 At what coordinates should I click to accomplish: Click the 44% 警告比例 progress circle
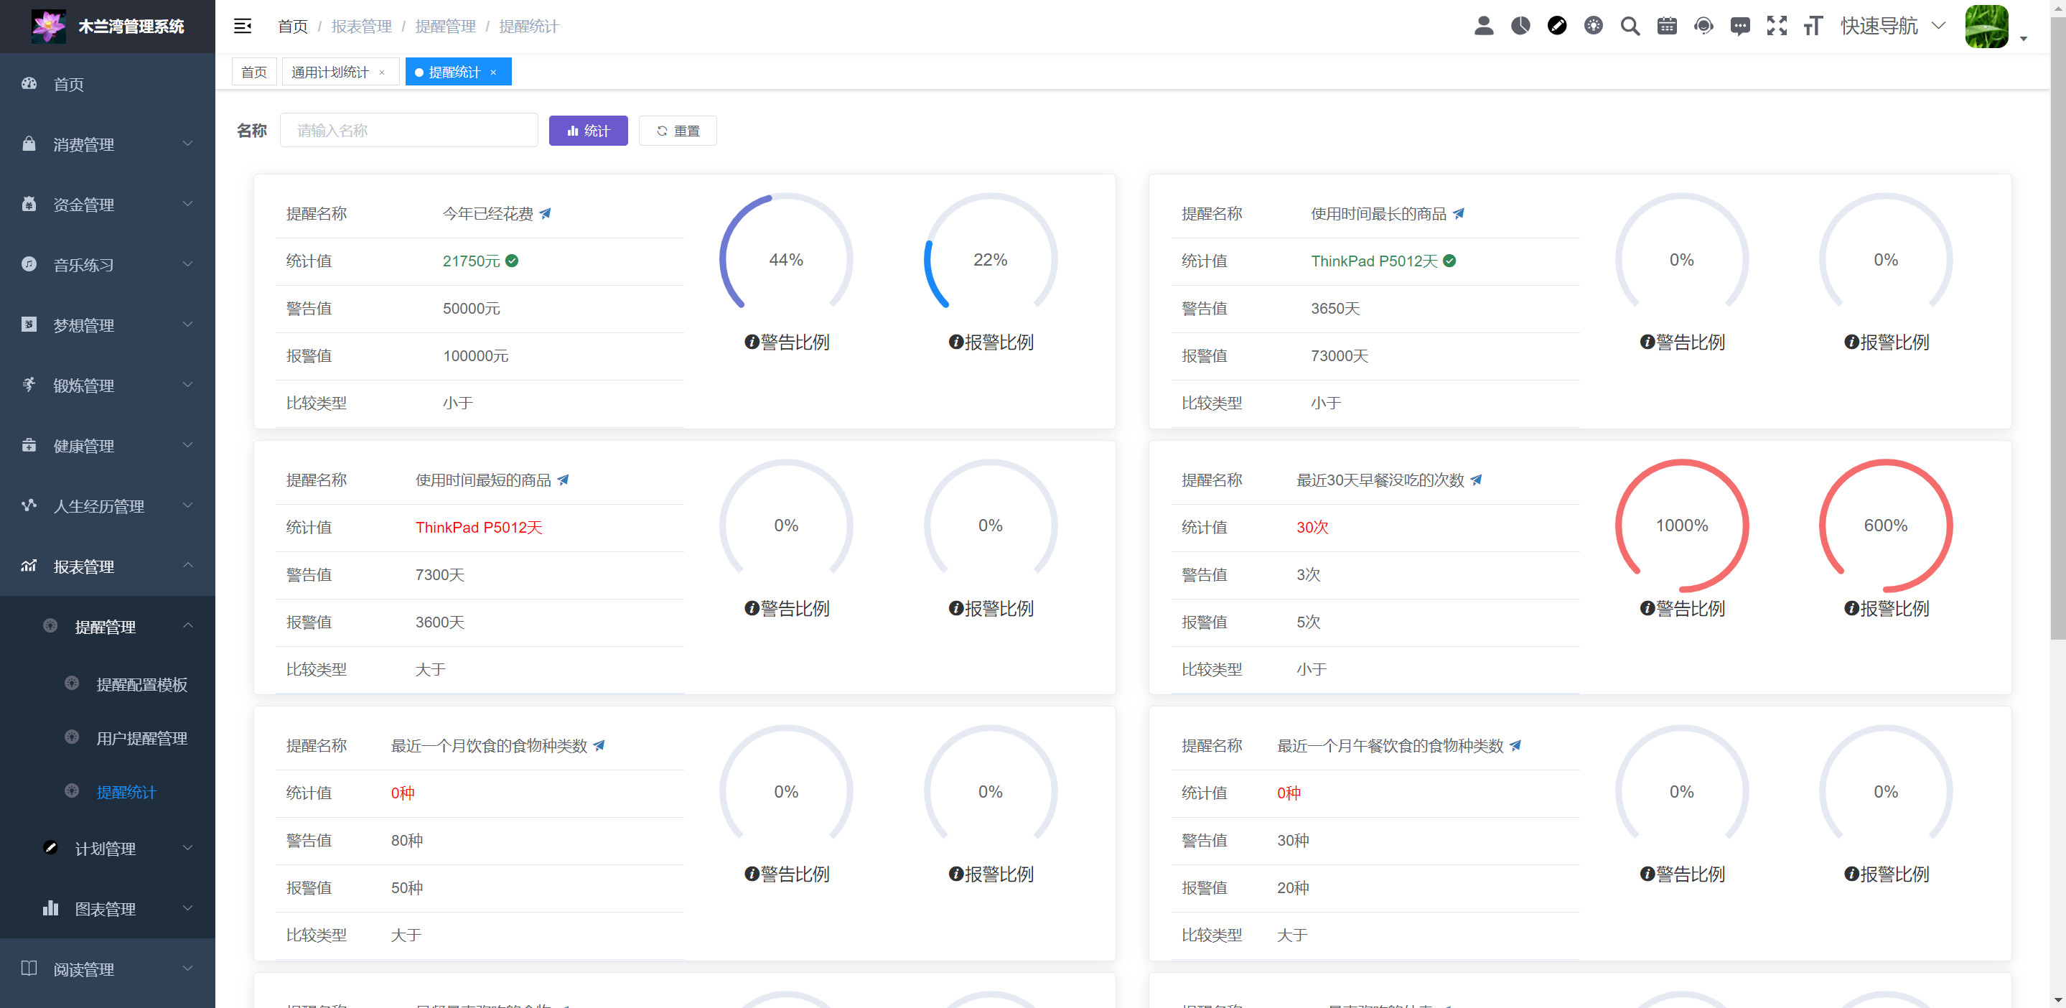click(x=785, y=260)
